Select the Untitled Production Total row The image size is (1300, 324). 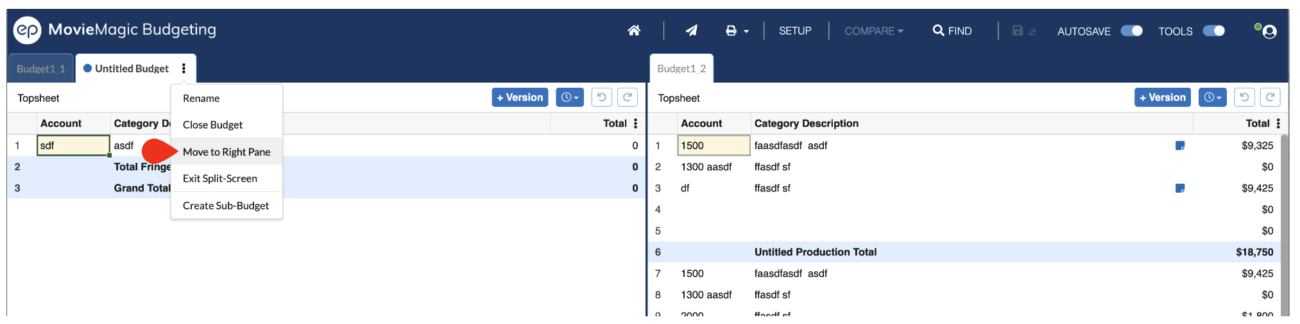pyautogui.click(x=964, y=252)
